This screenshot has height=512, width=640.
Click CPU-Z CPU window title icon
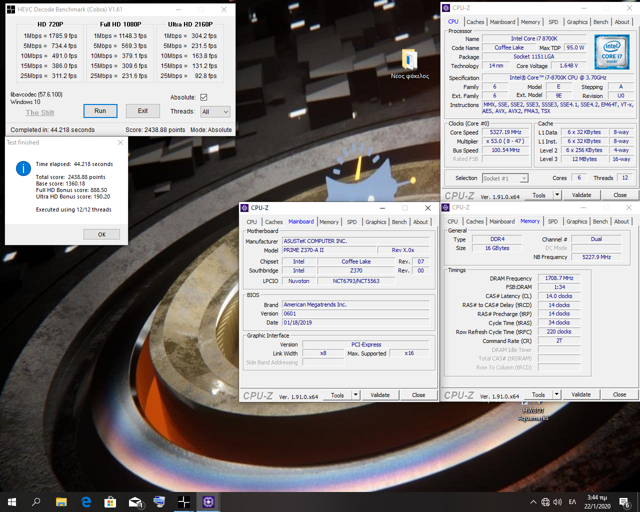pyautogui.click(x=446, y=8)
